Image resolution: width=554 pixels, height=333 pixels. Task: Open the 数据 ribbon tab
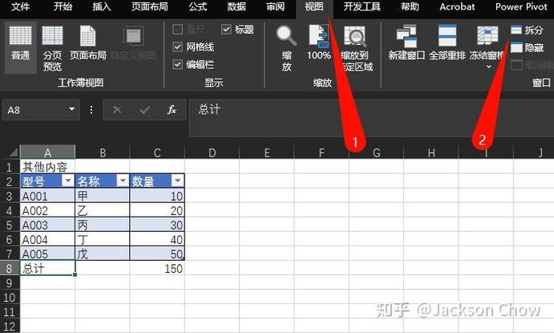pos(237,6)
